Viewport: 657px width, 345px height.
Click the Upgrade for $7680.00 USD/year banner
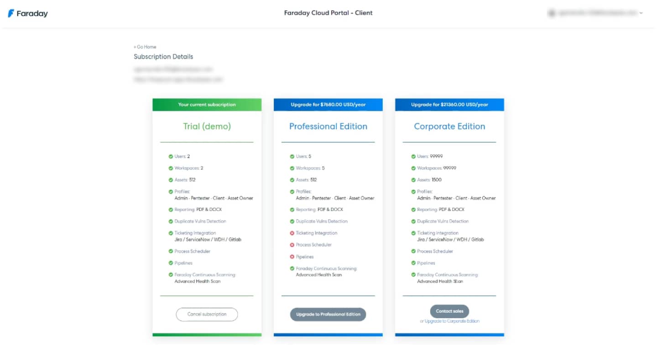pos(328,105)
